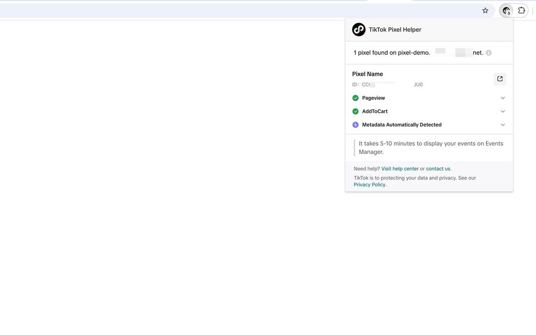
Task: Open the Visit help center link
Action: [x=400, y=169]
